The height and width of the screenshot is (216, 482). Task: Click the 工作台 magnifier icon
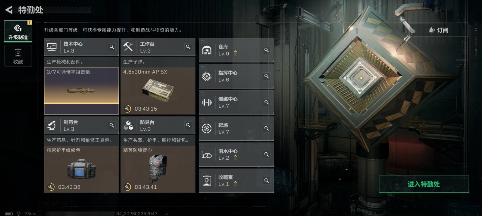click(x=188, y=47)
